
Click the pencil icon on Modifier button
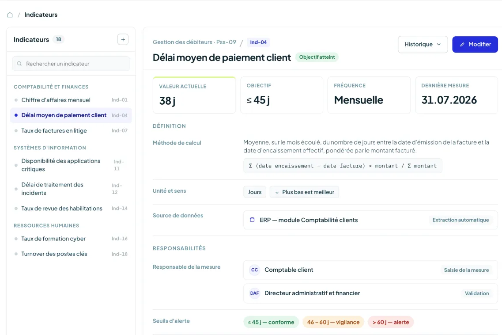[x=462, y=45]
